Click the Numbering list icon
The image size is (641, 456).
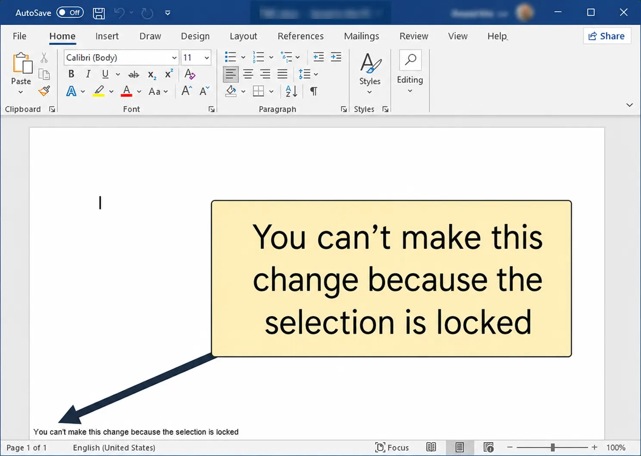click(259, 57)
